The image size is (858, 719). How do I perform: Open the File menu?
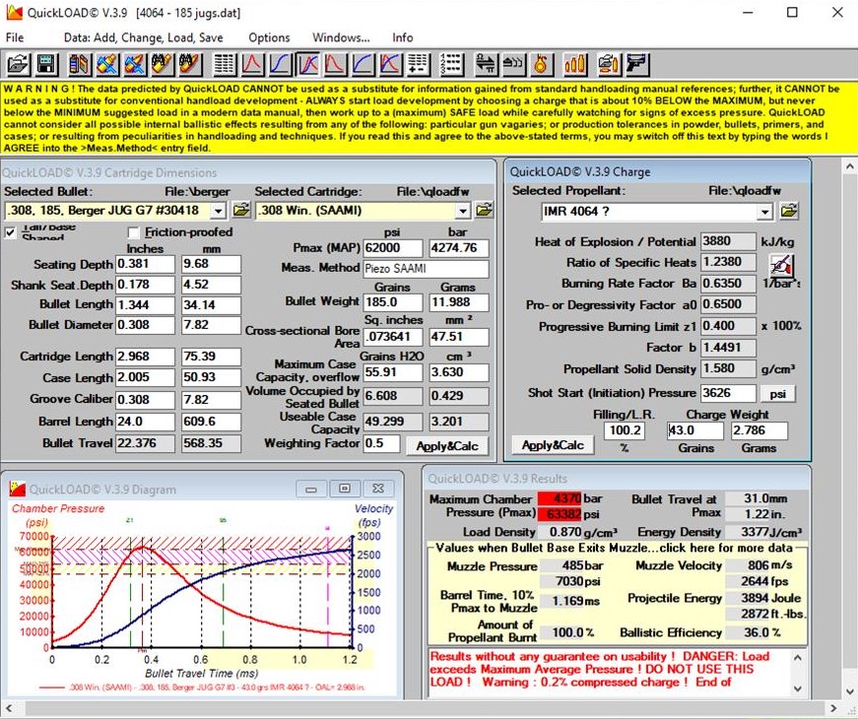click(x=15, y=37)
